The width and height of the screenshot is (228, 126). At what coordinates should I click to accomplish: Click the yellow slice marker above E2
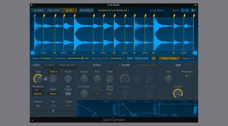point(74,15)
